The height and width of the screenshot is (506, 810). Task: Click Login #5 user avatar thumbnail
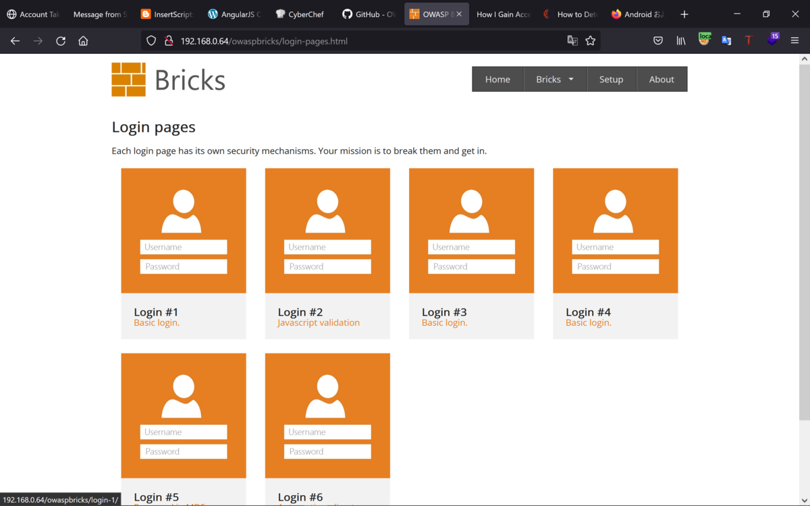pyautogui.click(x=184, y=416)
